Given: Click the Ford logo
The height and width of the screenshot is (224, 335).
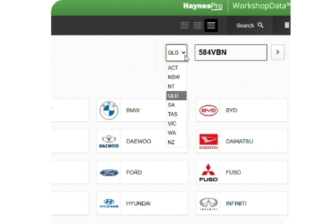Looking at the screenshot, I should (109, 172).
